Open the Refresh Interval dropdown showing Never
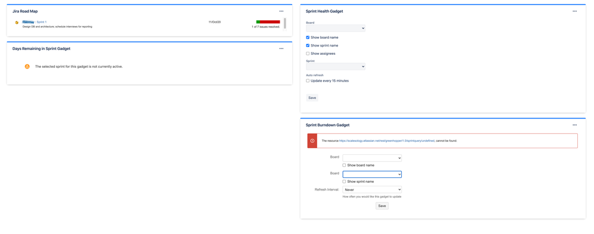The width and height of the screenshot is (594, 234). [x=372, y=189]
